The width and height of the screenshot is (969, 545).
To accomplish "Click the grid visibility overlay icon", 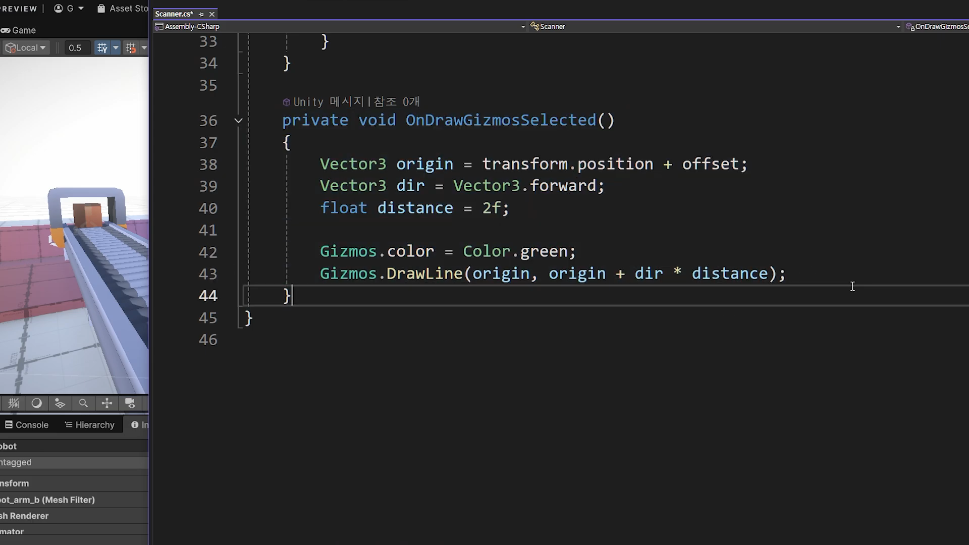I will click(14, 403).
